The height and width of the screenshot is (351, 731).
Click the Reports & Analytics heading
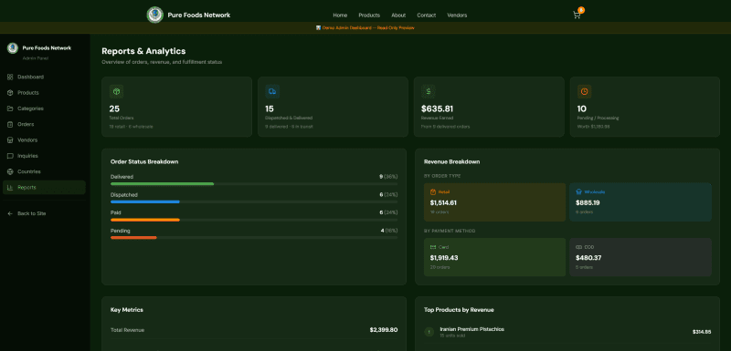tap(143, 51)
